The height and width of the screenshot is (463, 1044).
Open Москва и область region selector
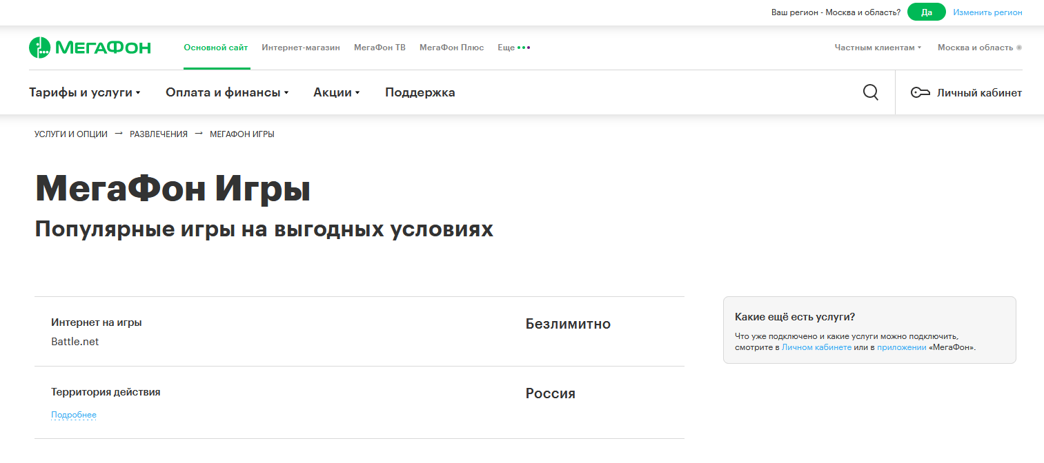(980, 48)
